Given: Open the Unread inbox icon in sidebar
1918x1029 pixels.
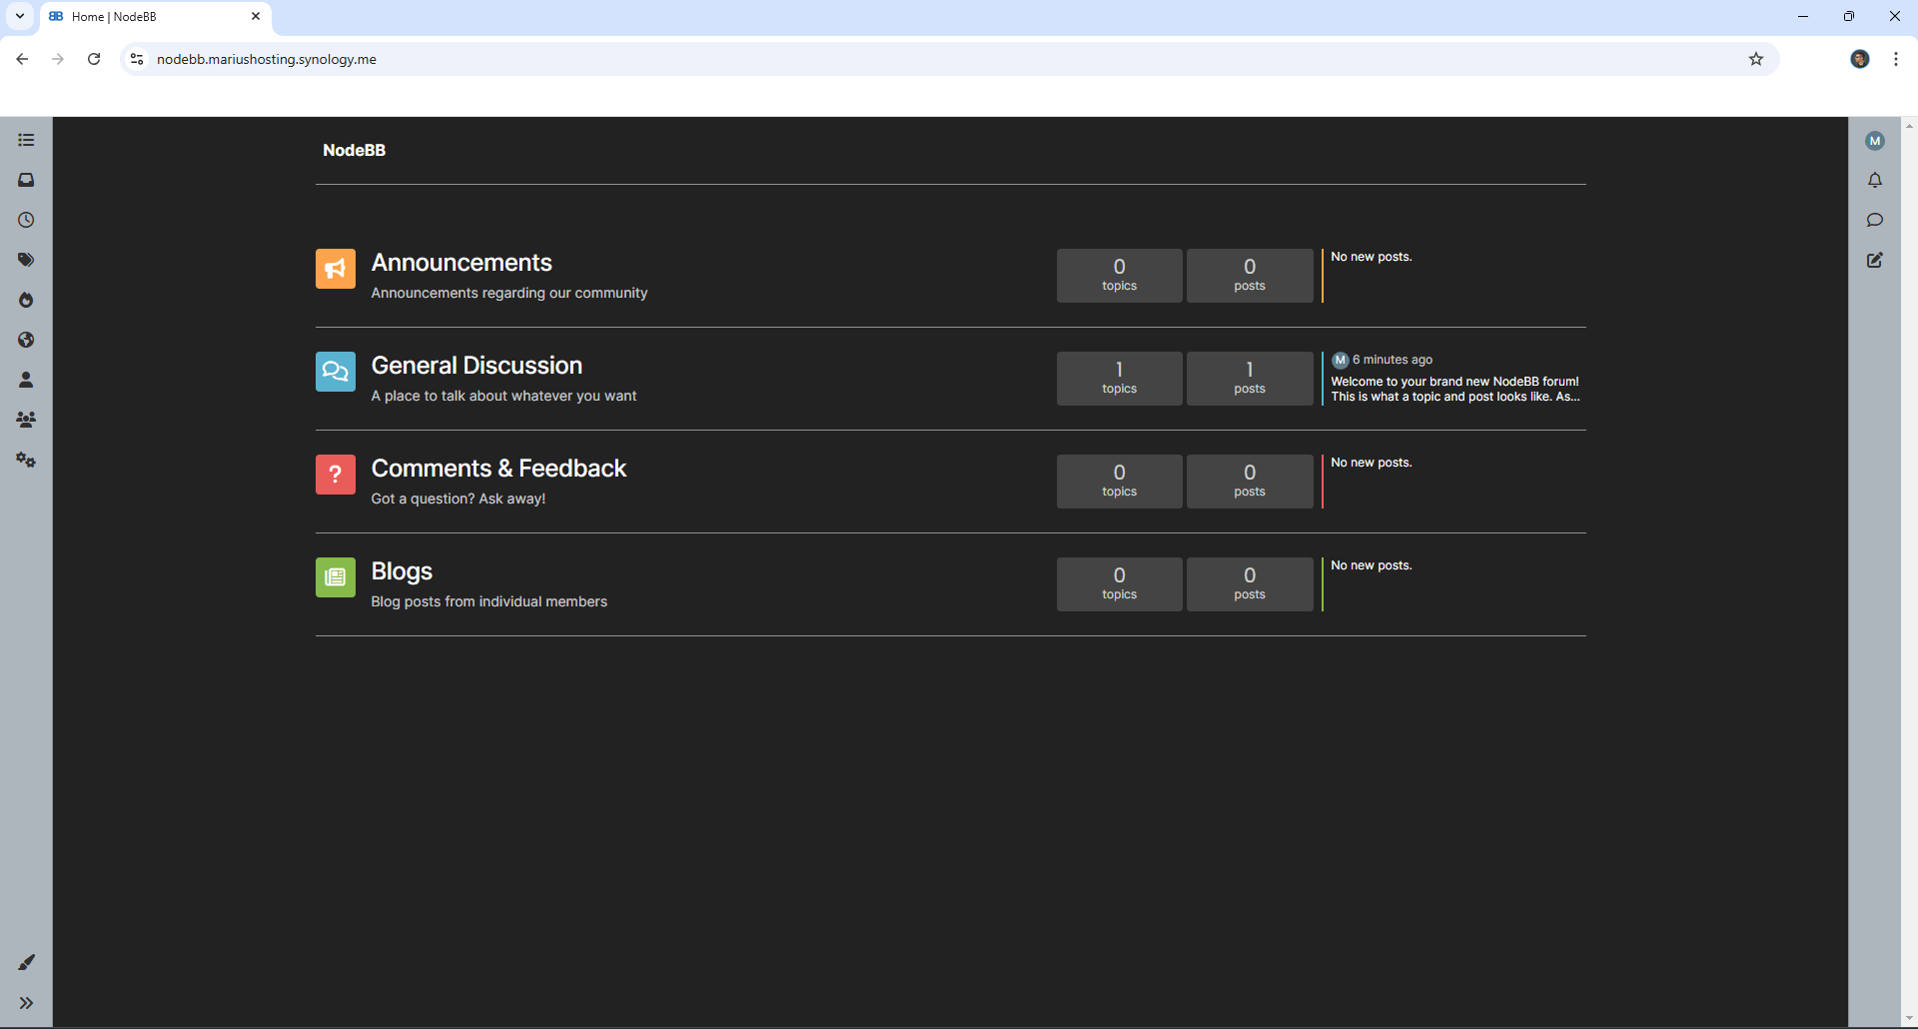Looking at the screenshot, I should [26, 180].
